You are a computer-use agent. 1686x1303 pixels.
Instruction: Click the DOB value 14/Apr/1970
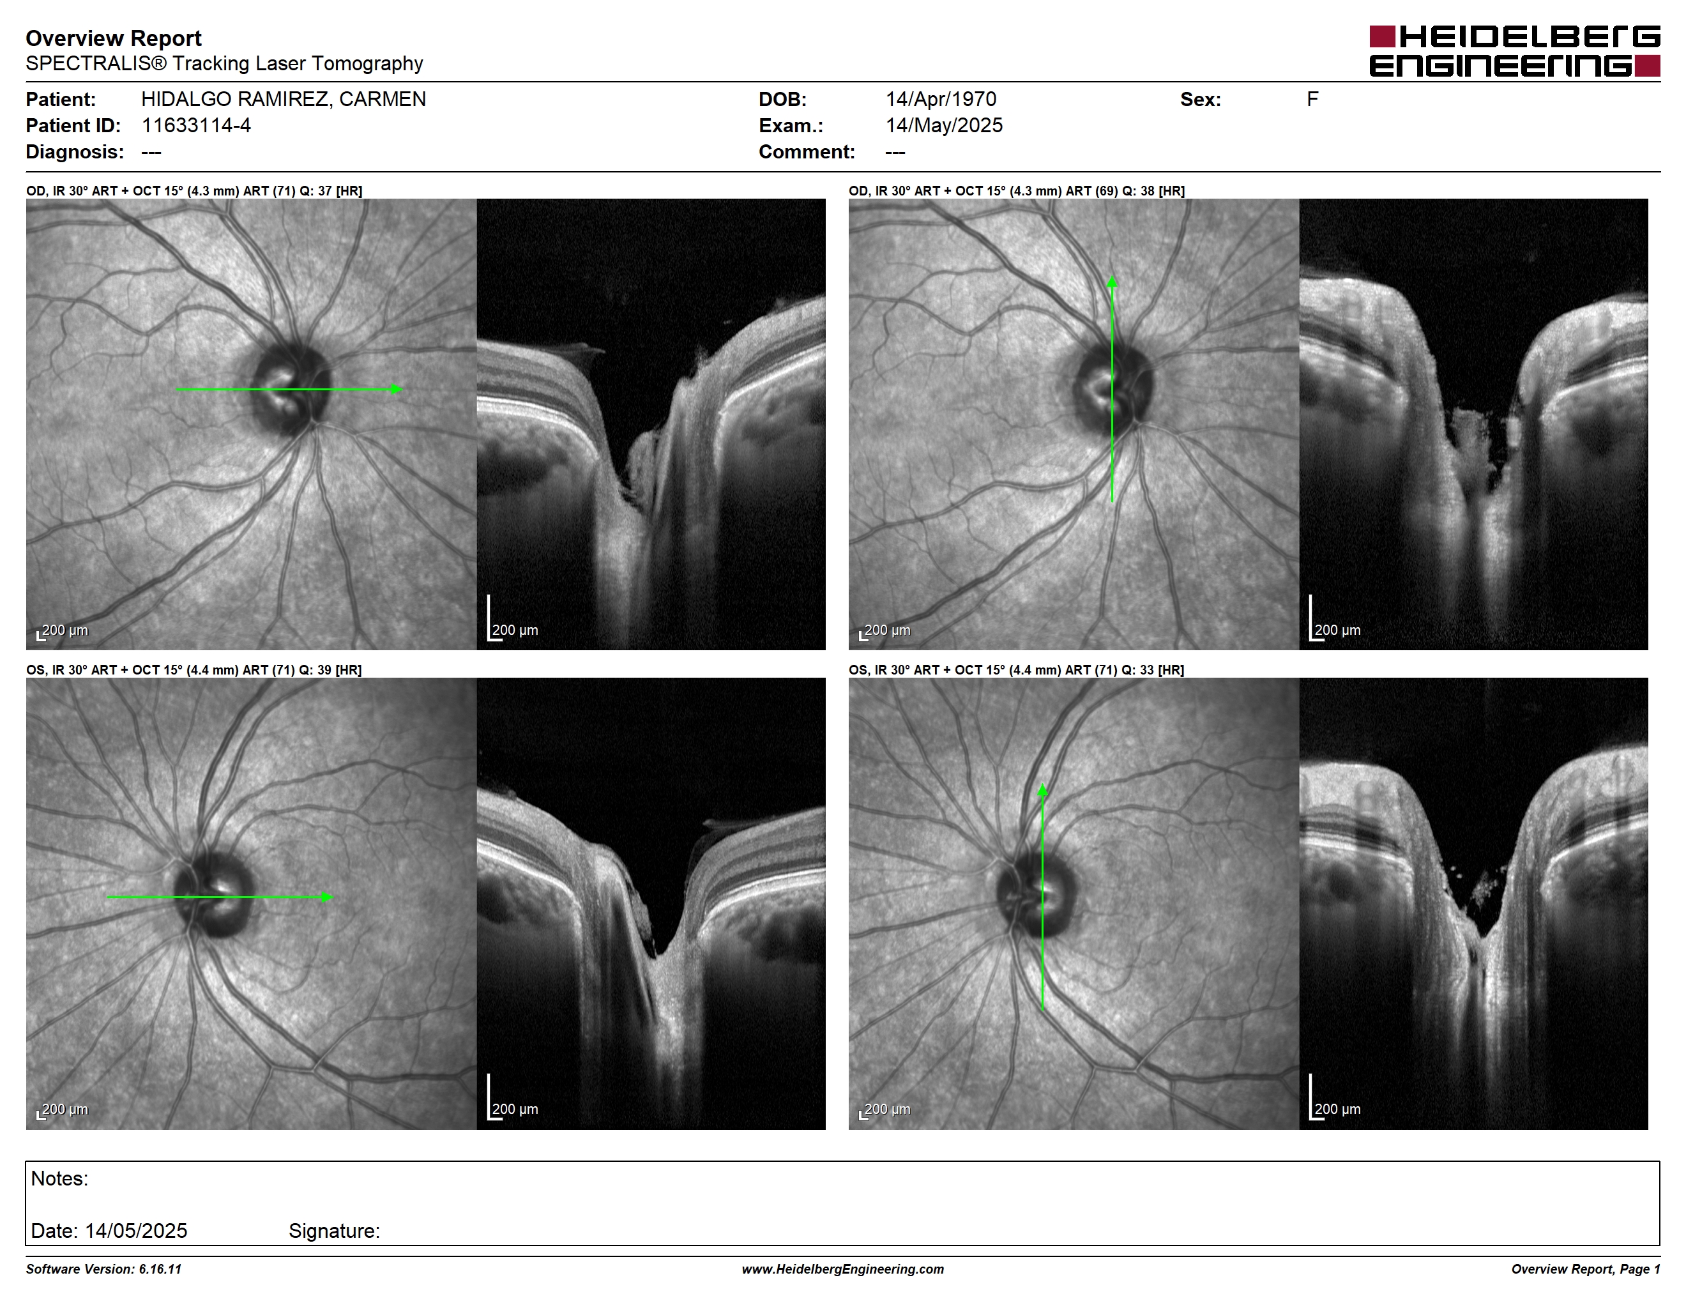pyautogui.click(x=941, y=99)
